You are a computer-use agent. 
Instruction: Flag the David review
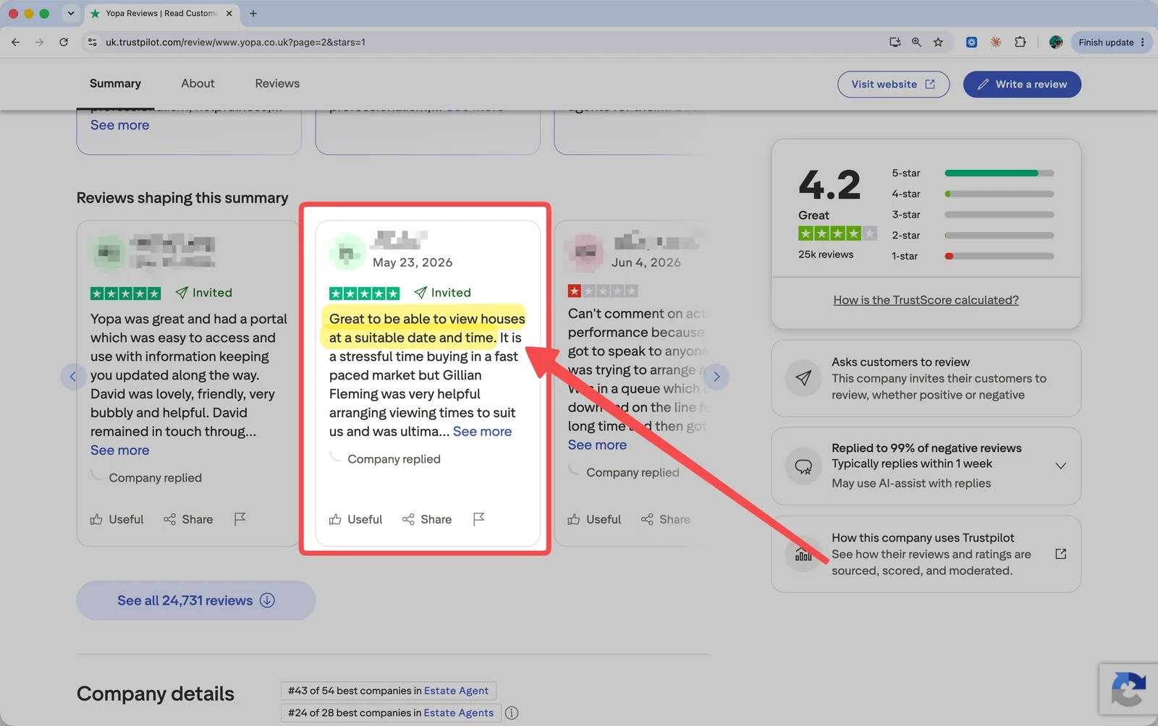click(x=240, y=519)
